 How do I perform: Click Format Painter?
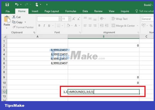point(23,27)
